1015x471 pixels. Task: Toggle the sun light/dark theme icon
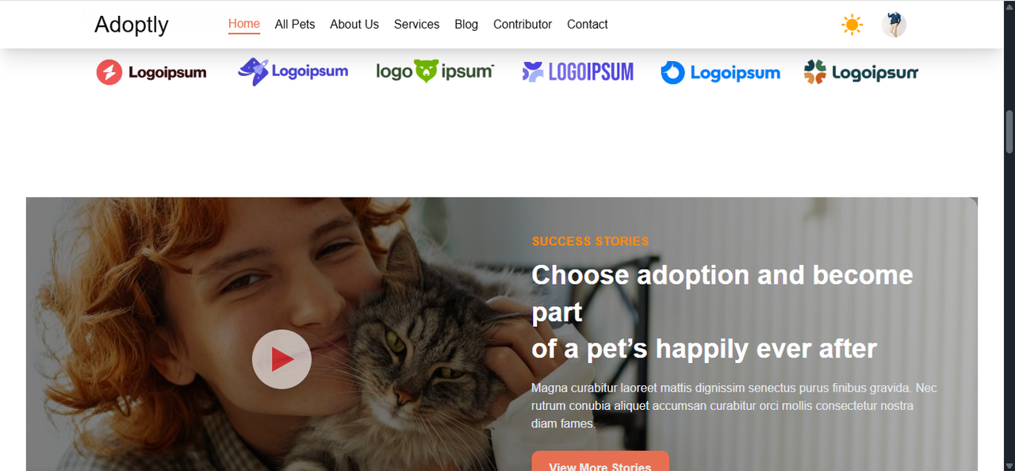tap(852, 25)
